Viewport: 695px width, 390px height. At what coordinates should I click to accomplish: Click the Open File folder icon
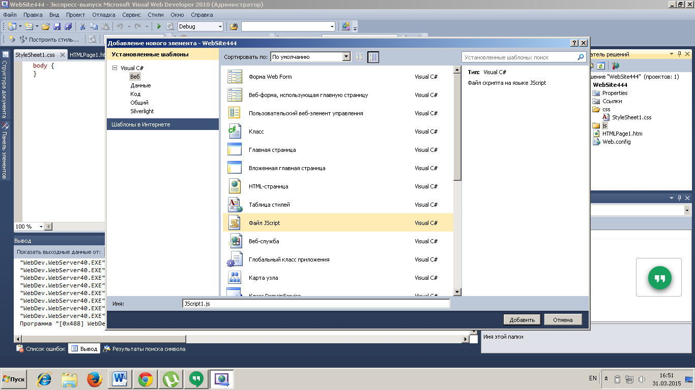click(46, 26)
